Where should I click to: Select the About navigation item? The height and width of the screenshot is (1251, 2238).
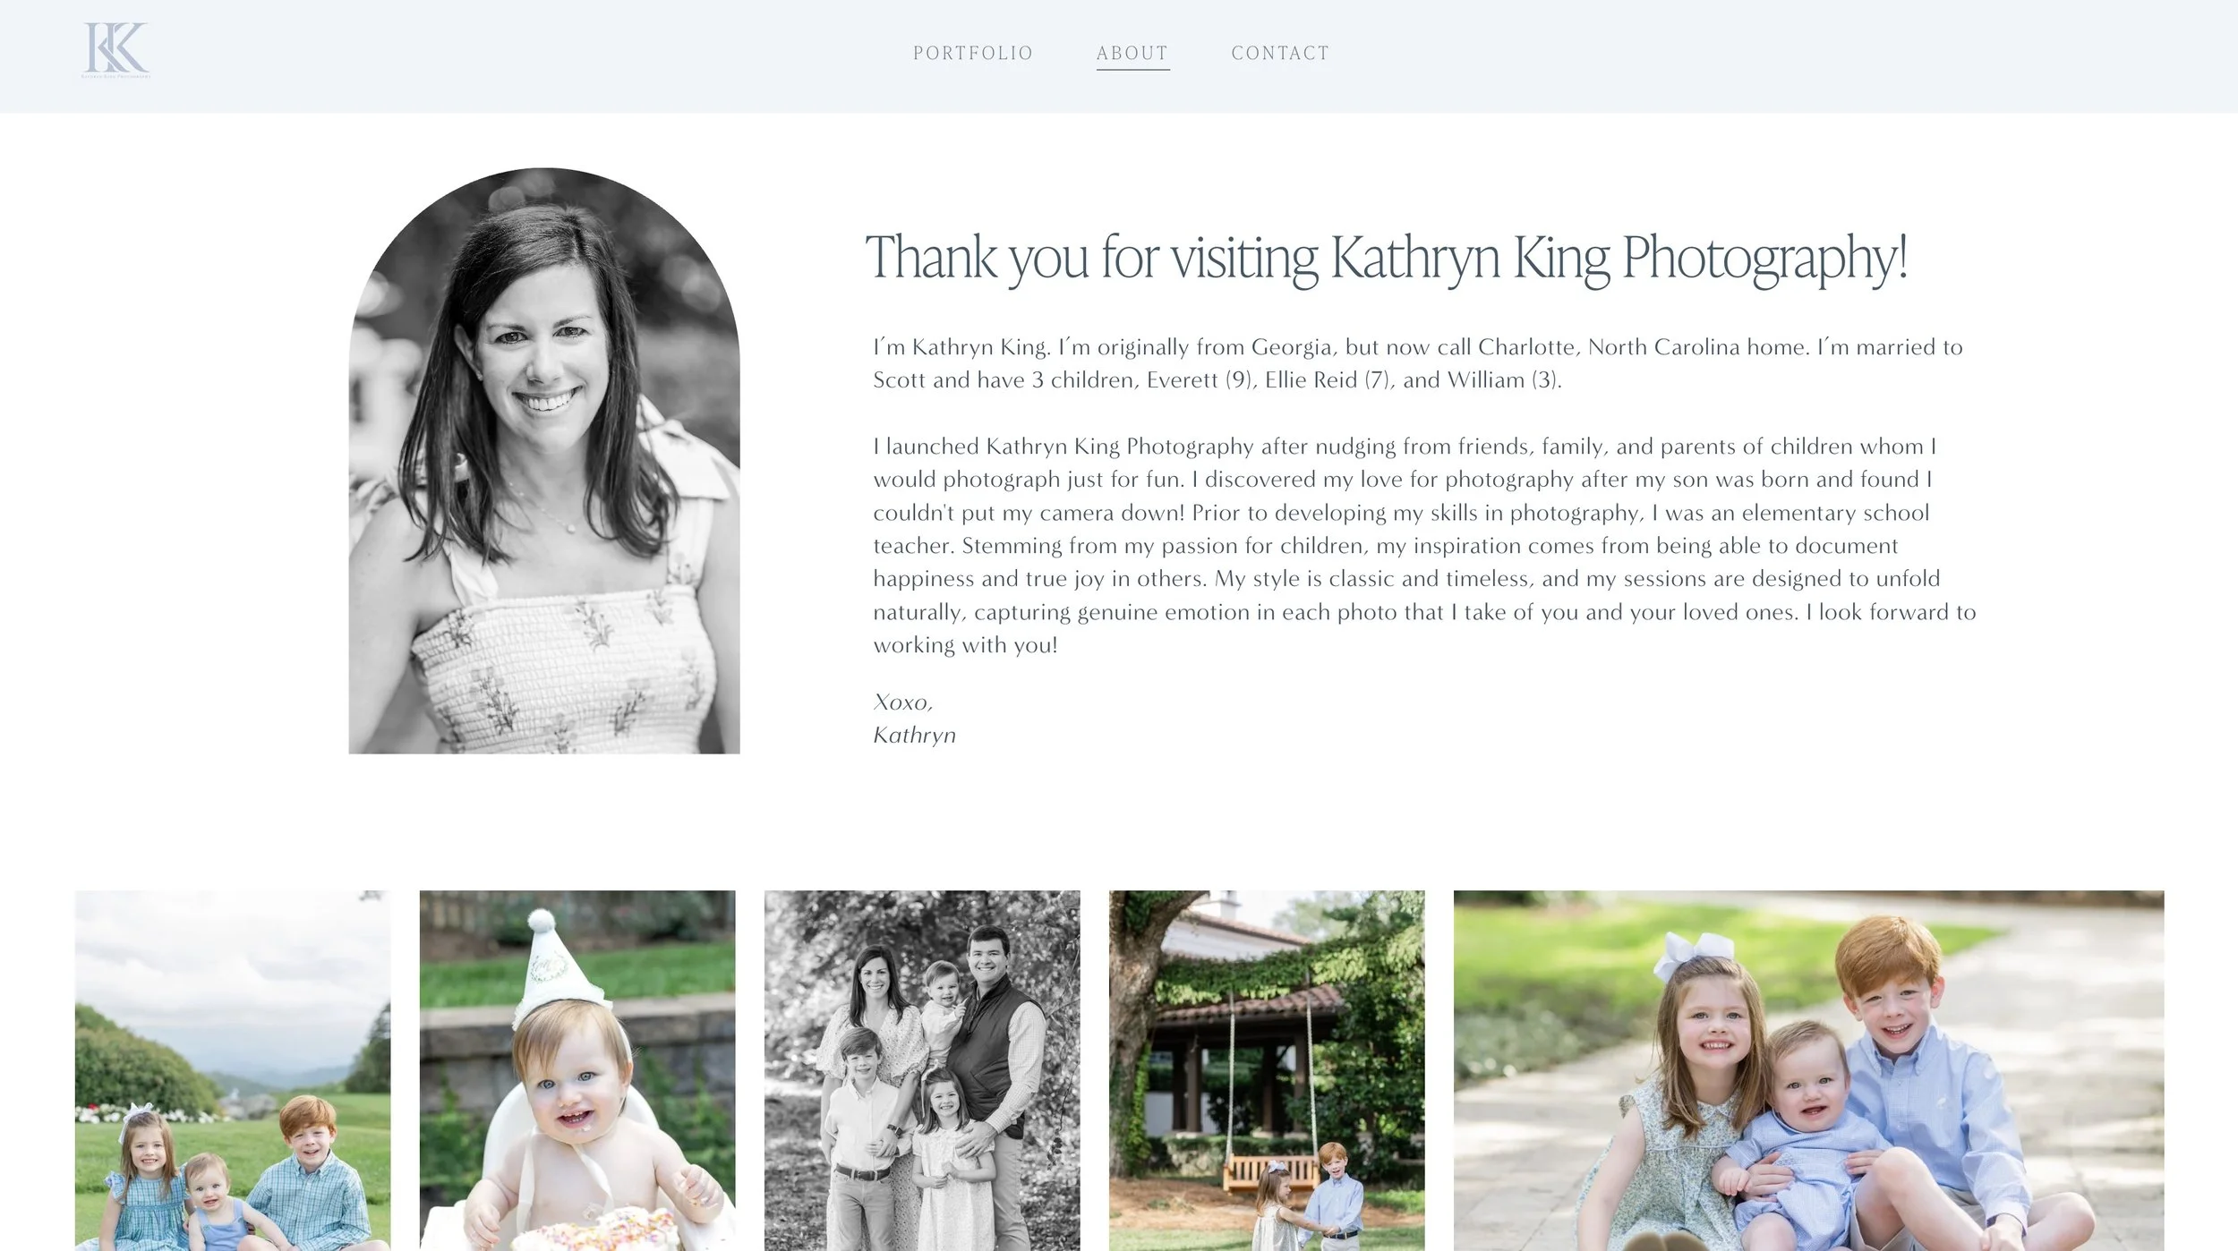pos(1132,54)
